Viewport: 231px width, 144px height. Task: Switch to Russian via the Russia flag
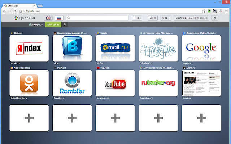[x=59, y=18]
